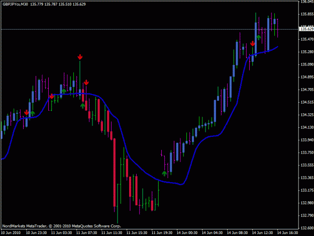Click the red down arrow sitting on the blue average line near 11 Jun 03:30
The height and width of the screenshot is (236, 314).
[52, 96]
